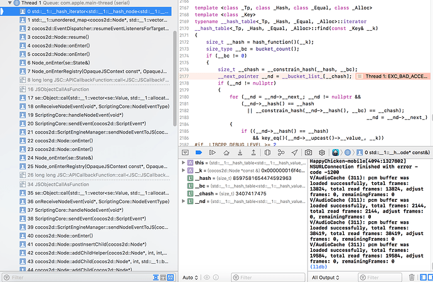
Task: Expand the 'this' variable
Action: [x=183, y=163]
